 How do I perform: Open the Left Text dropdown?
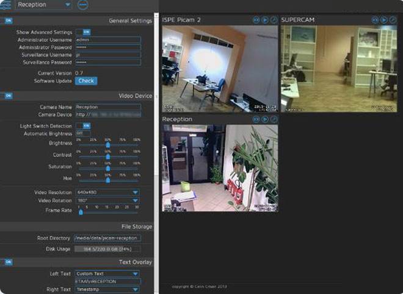107,274
